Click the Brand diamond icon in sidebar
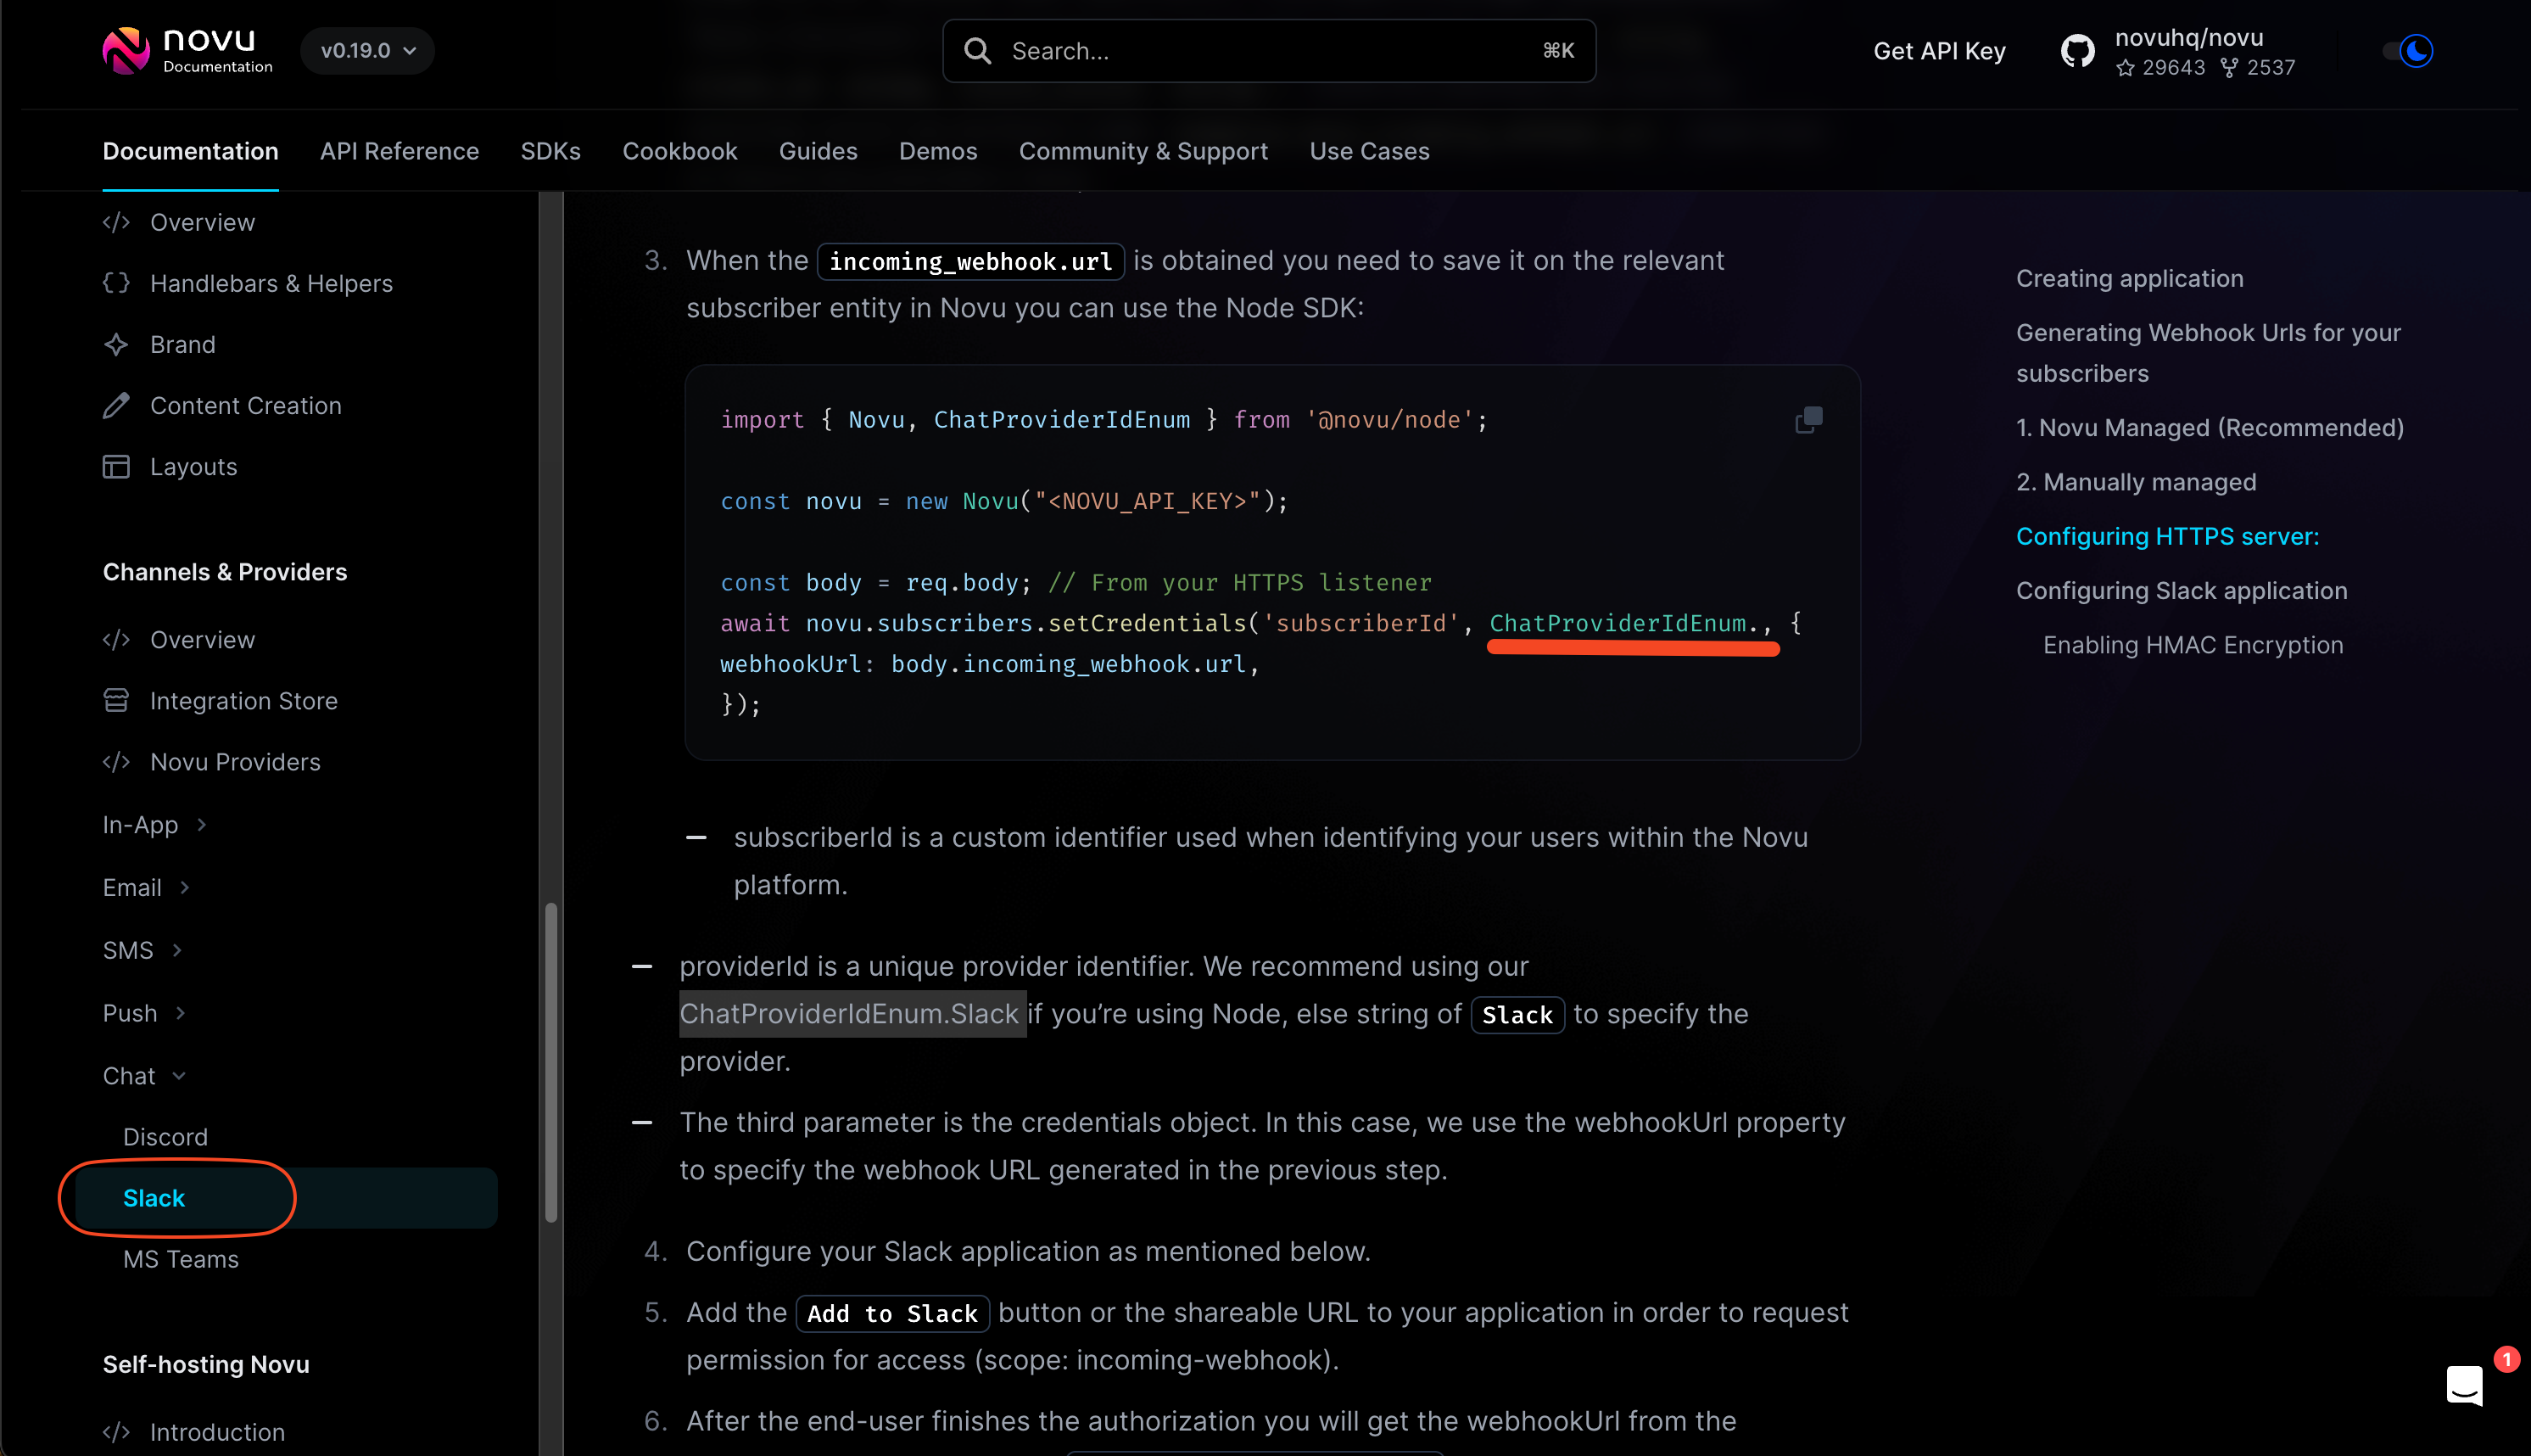2531x1456 pixels. tap(115, 344)
